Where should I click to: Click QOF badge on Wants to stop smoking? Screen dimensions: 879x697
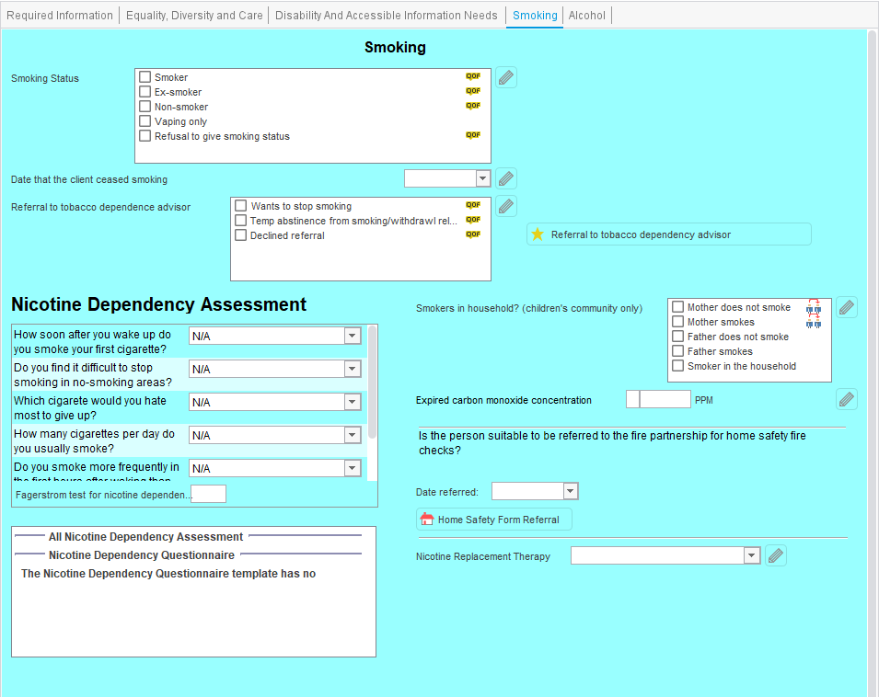point(473,205)
